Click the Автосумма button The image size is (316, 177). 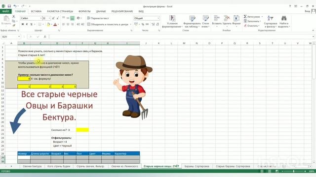[x=252, y=16]
